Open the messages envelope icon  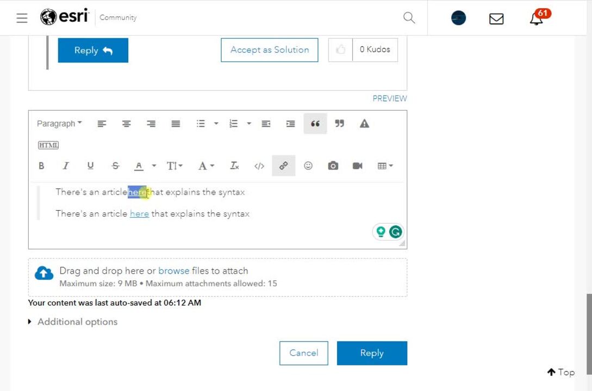click(x=496, y=18)
